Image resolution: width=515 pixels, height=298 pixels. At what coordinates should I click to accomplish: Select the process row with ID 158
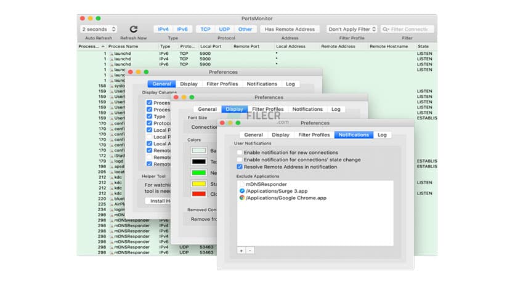pos(102,86)
